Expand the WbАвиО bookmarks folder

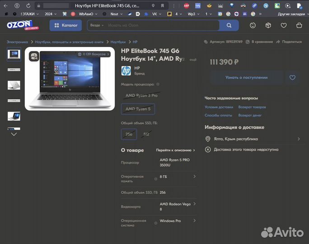click(x=88, y=14)
